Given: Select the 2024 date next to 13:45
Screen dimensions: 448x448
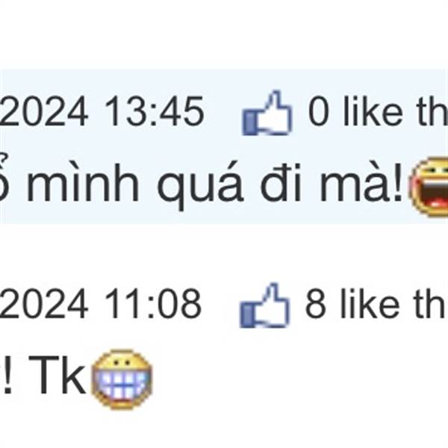Looking at the screenshot, I should coord(43,111).
